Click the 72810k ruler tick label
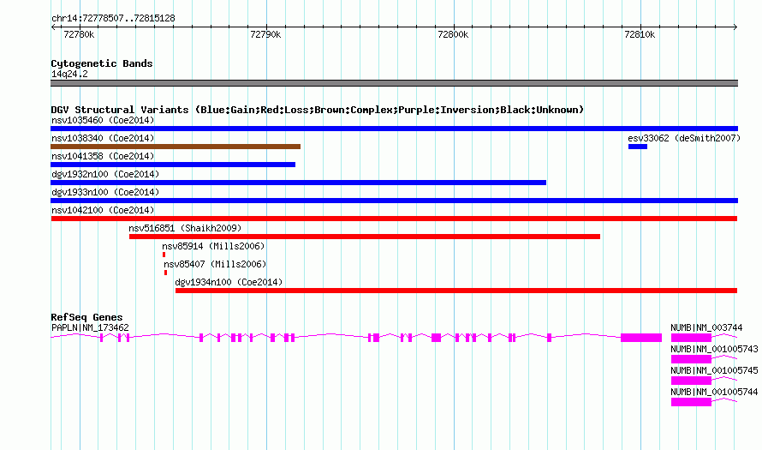This screenshot has width=762, height=450. (x=640, y=34)
